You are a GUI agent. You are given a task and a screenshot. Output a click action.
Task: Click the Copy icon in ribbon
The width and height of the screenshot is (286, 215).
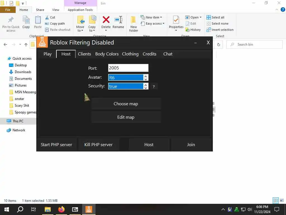[26, 20]
